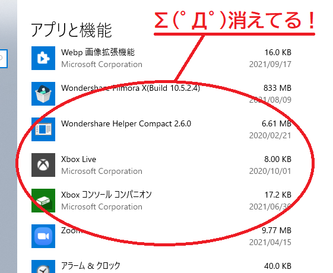Click the アプリと機能 page heading
This screenshot has width=333, height=273.
[x=72, y=30]
